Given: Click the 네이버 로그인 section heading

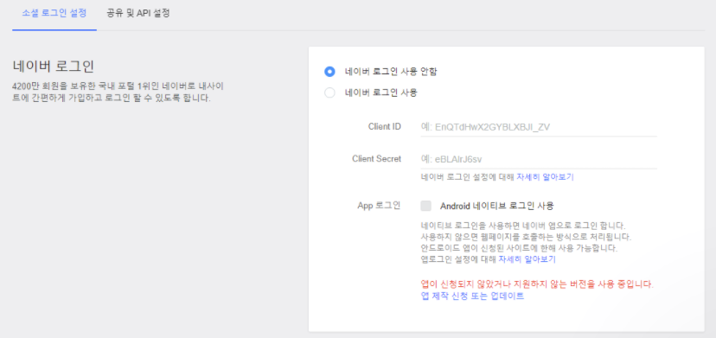Looking at the screenshot, I should click(53, 67).
